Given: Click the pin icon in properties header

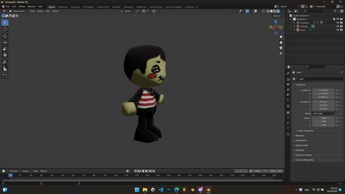Looking at the screenshot, I should 342,72.
